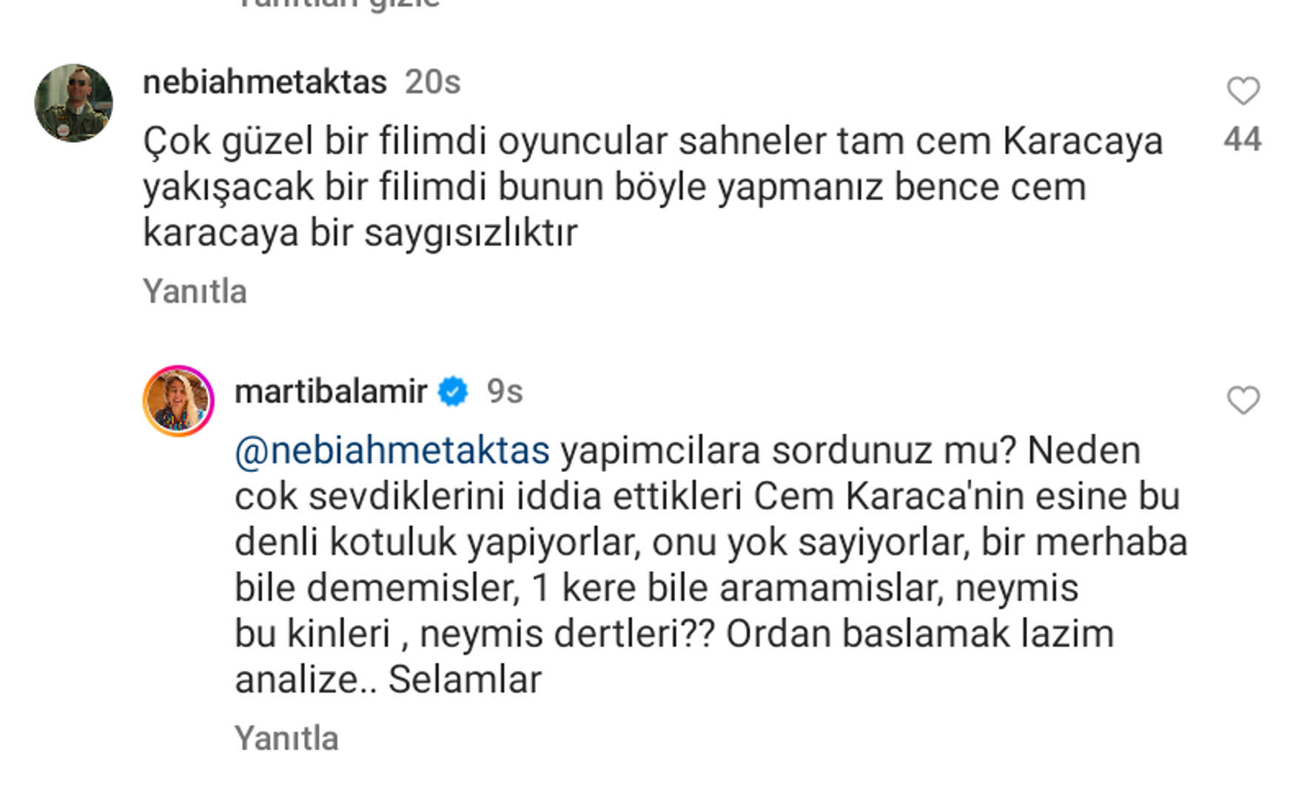Screen dimensions: 1310x799
Task: Select the comment text starting "Çok güzel"
Action: (x=651, y=186)
